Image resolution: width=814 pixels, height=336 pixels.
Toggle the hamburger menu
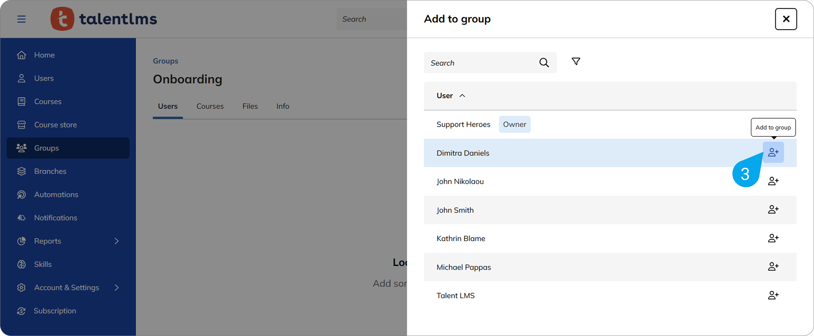pos(22,19)
